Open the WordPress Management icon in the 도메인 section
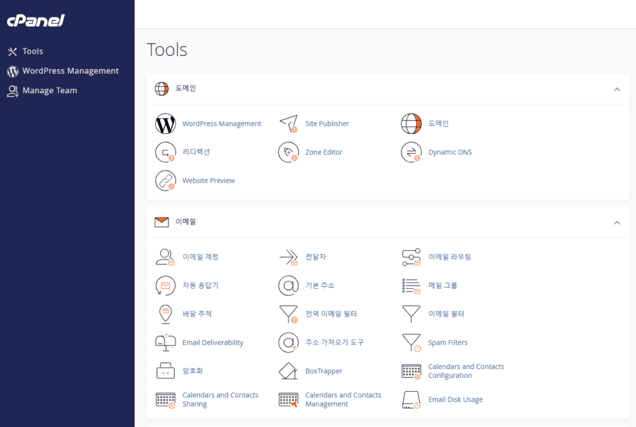Image resolution: width=636 pixels, height=427 pixels. 165,124
